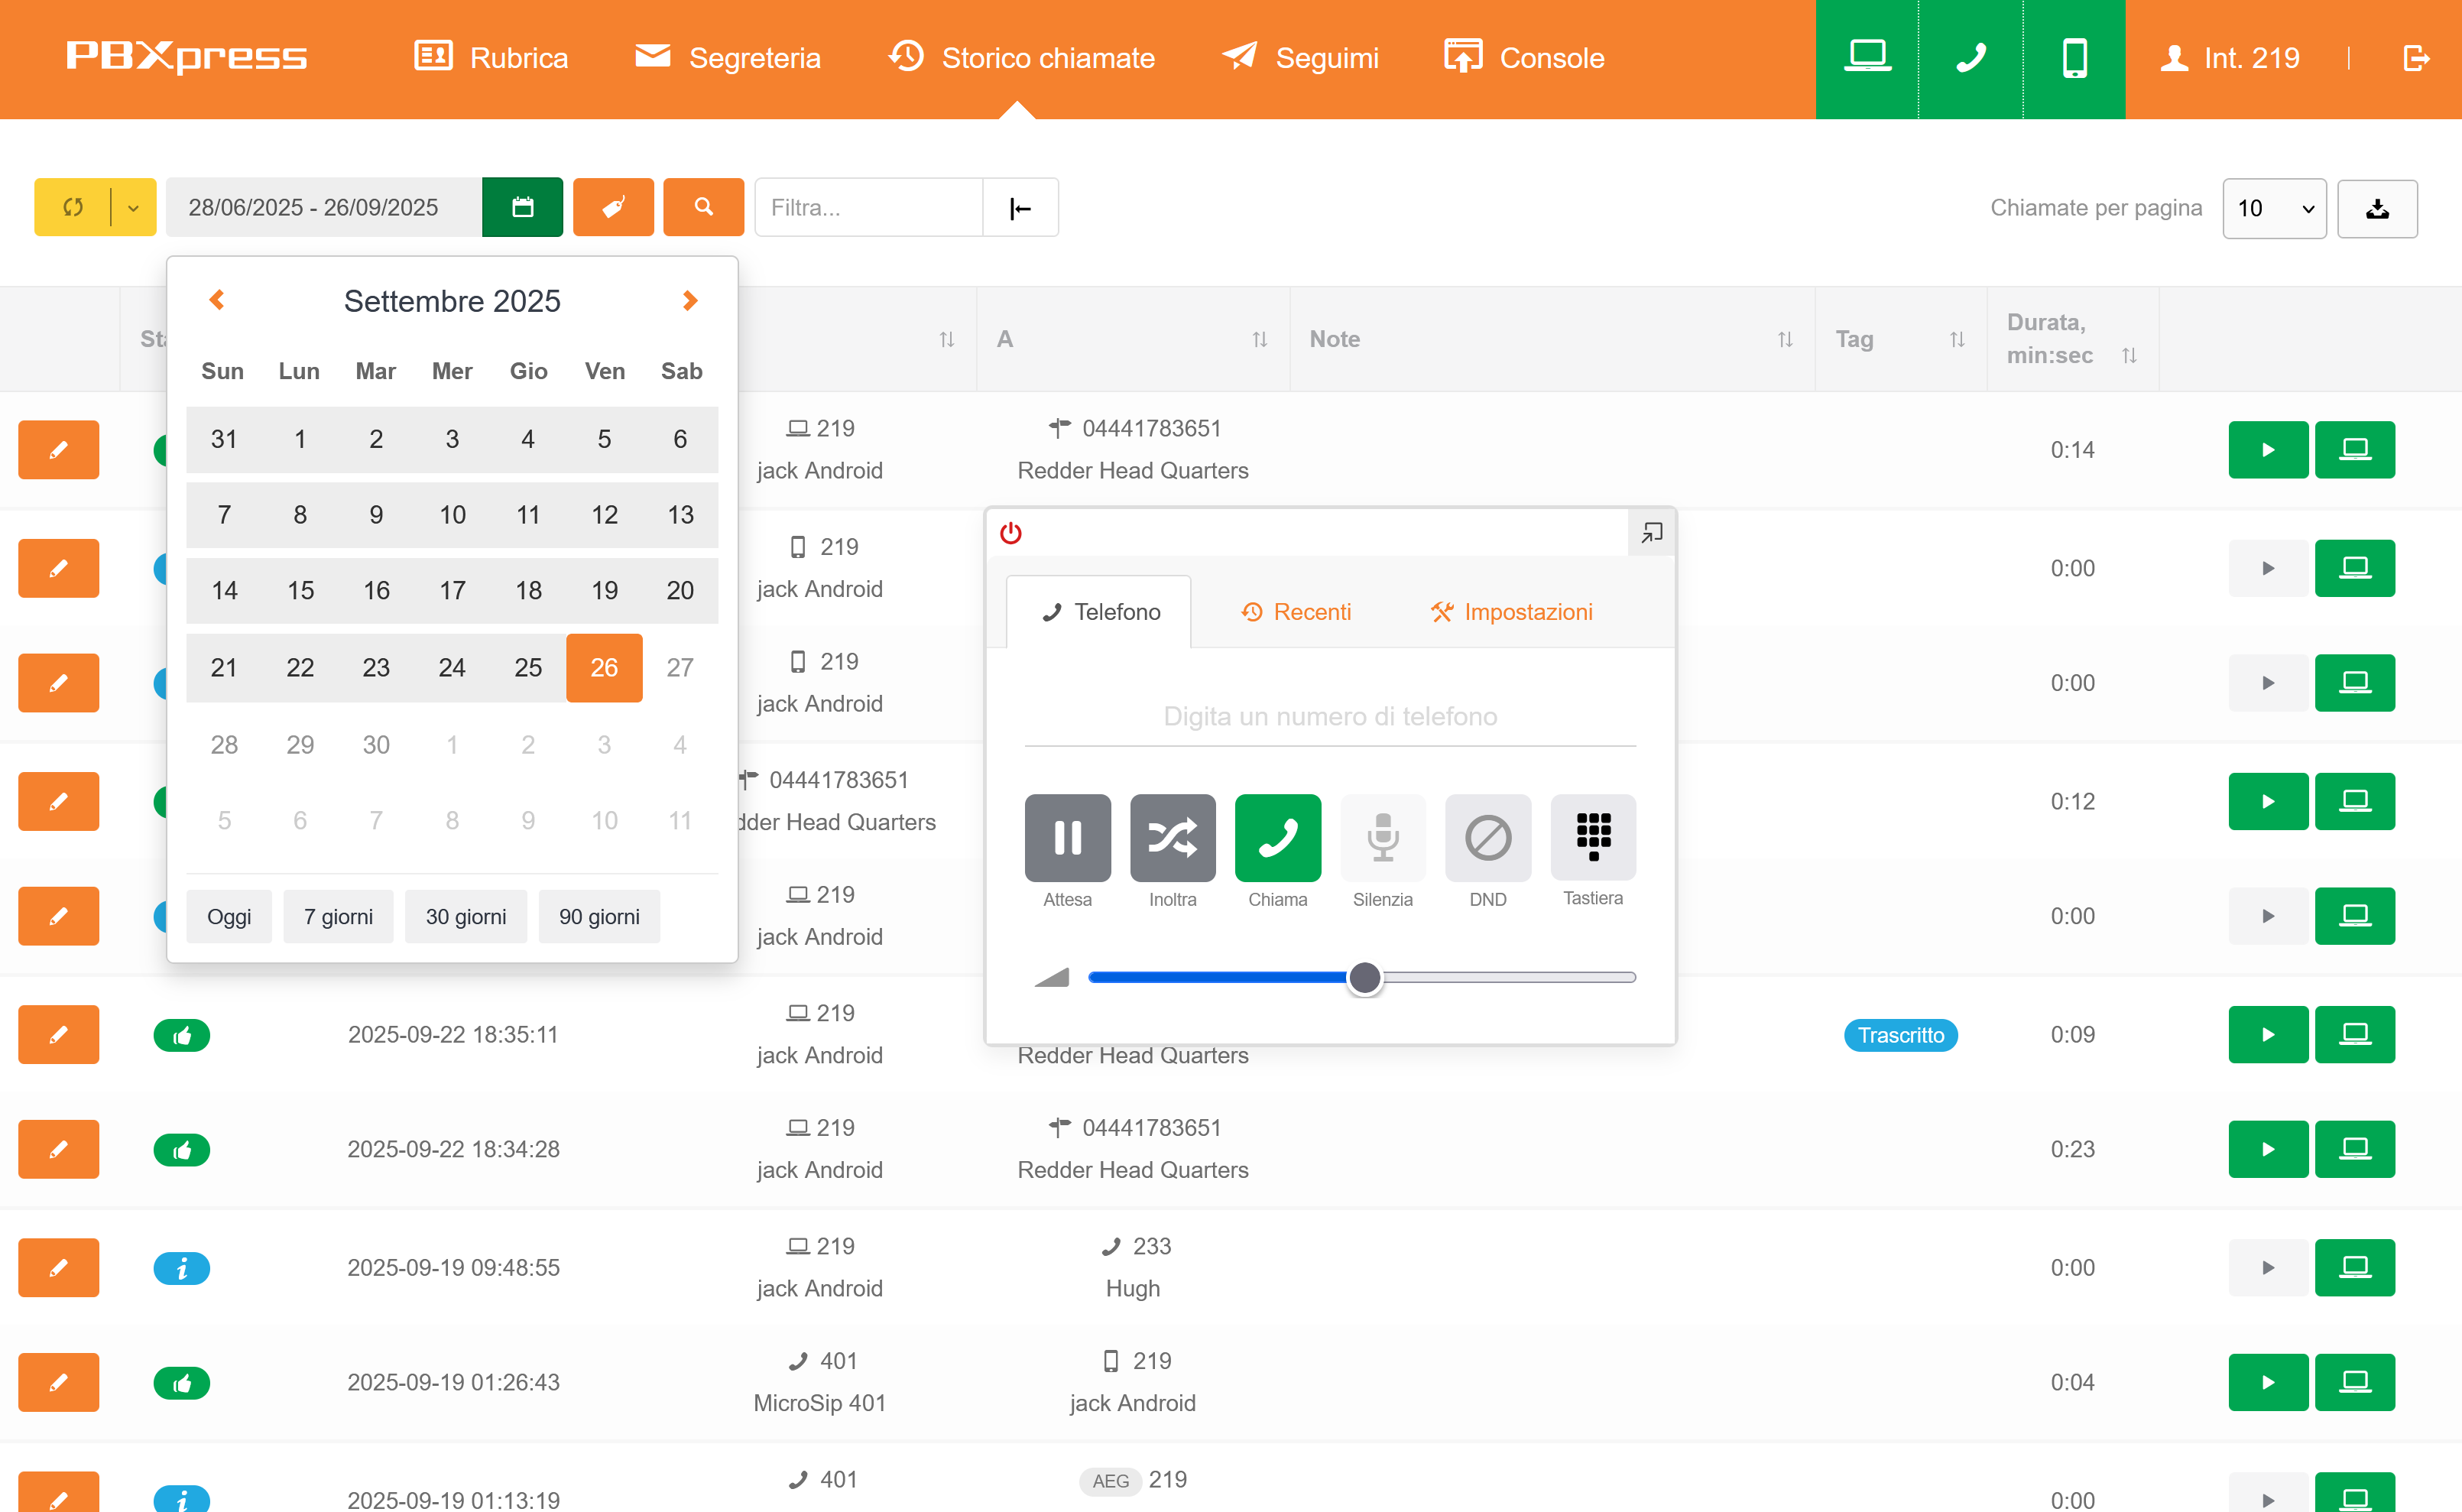Switch to the Recenti tab
The height and width of the screenshot is (1512, 2462).
1296,612
